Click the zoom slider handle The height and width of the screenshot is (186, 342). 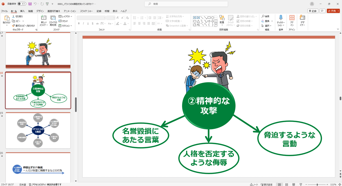click(317, 184)
